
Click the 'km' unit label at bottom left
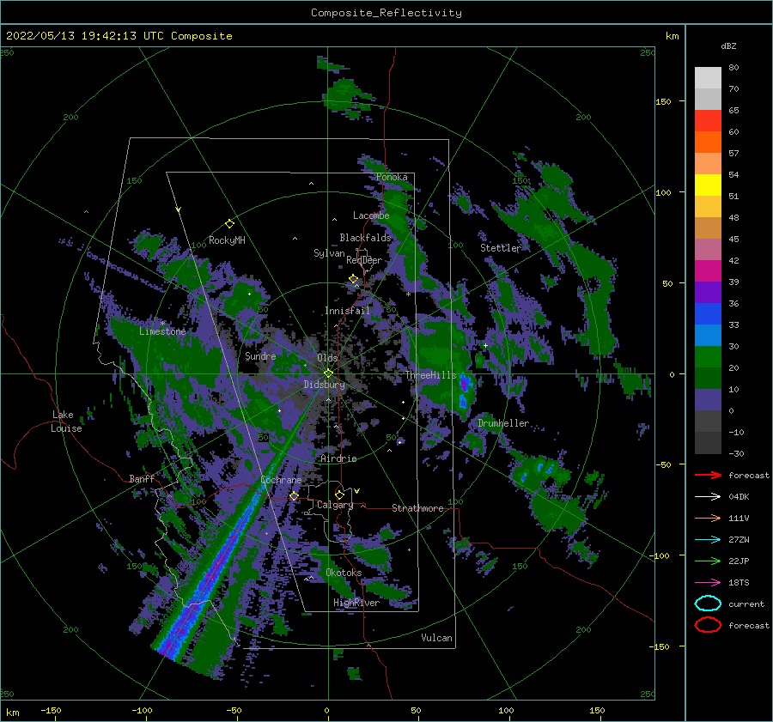point(12,713)
